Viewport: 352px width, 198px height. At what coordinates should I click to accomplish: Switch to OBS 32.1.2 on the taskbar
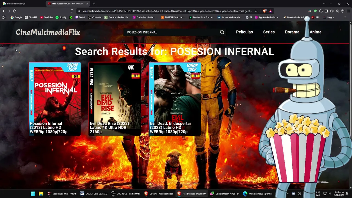(126, 194)
